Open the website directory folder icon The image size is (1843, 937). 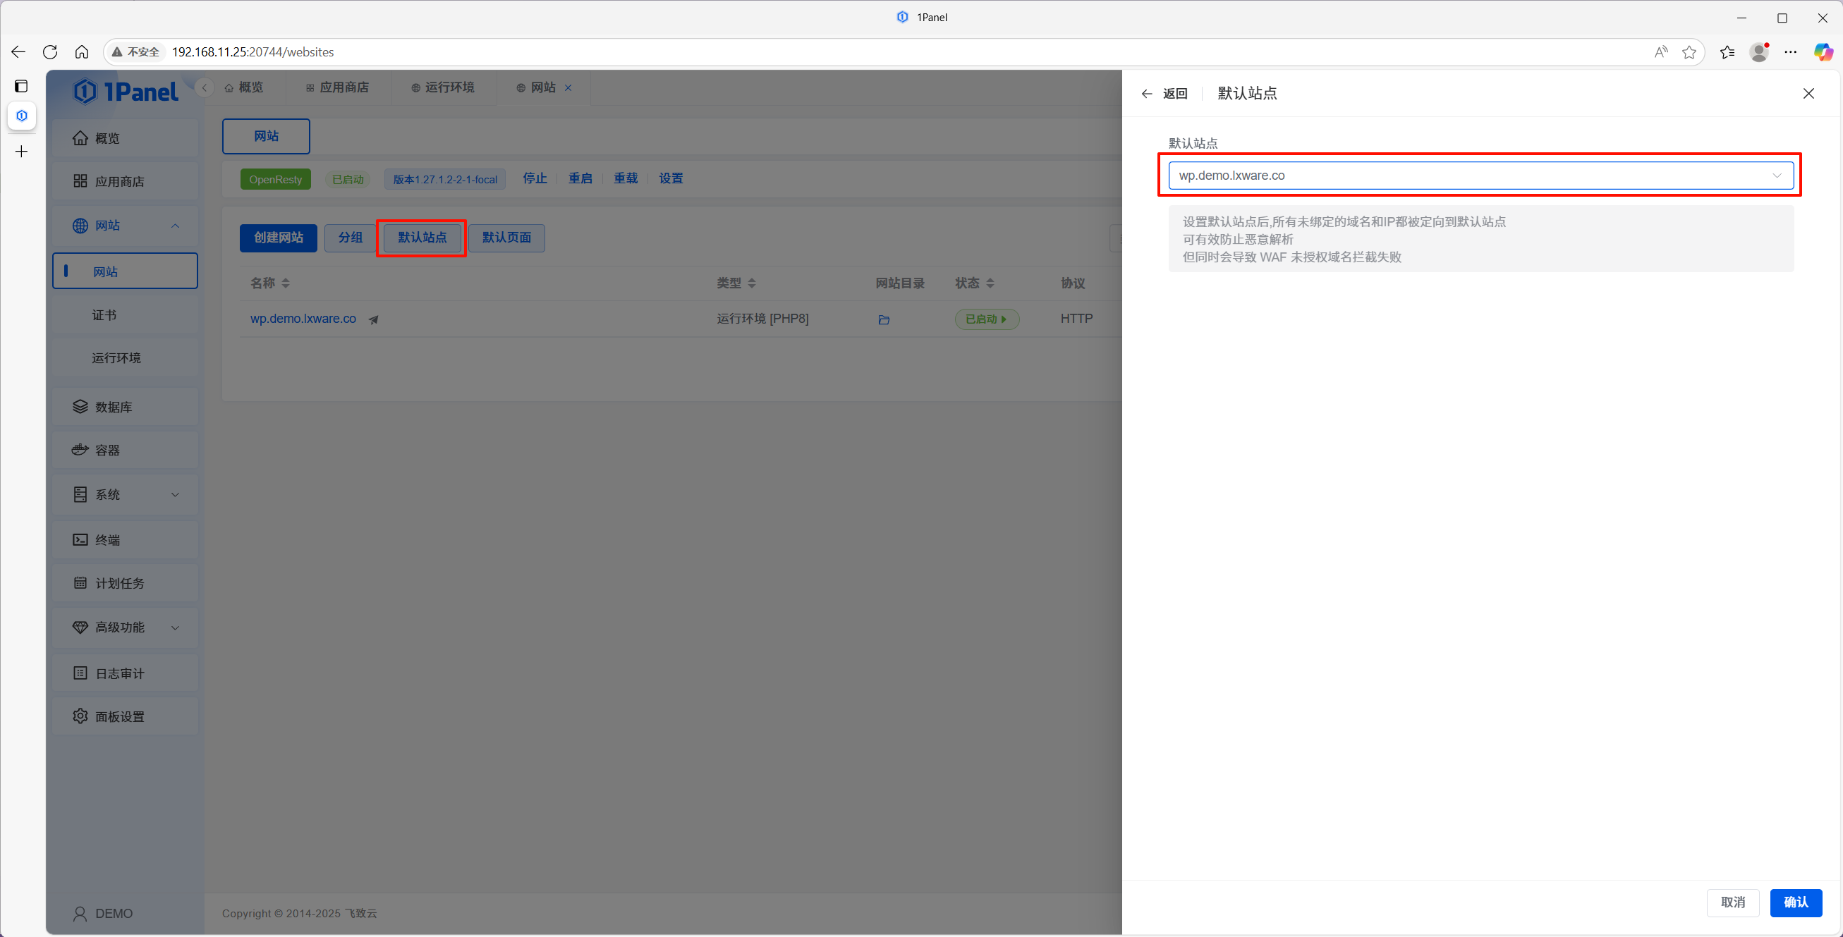pyautogui.click(x=884, y=319)
